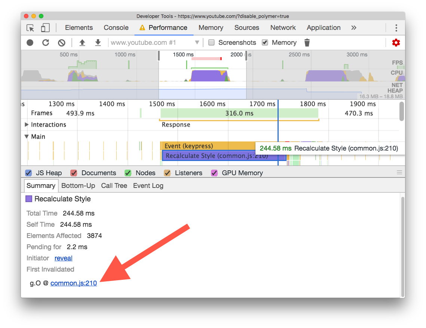Open the Network panel
Screen dimensions: 426x328
[x=283, y=28]
